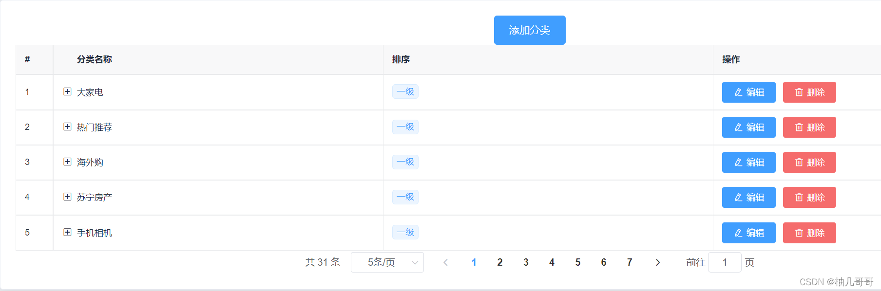Viewport: 881px width, 291px height.
Task: Go to page 3 in pagination
Action: click(x=526, y=262)
